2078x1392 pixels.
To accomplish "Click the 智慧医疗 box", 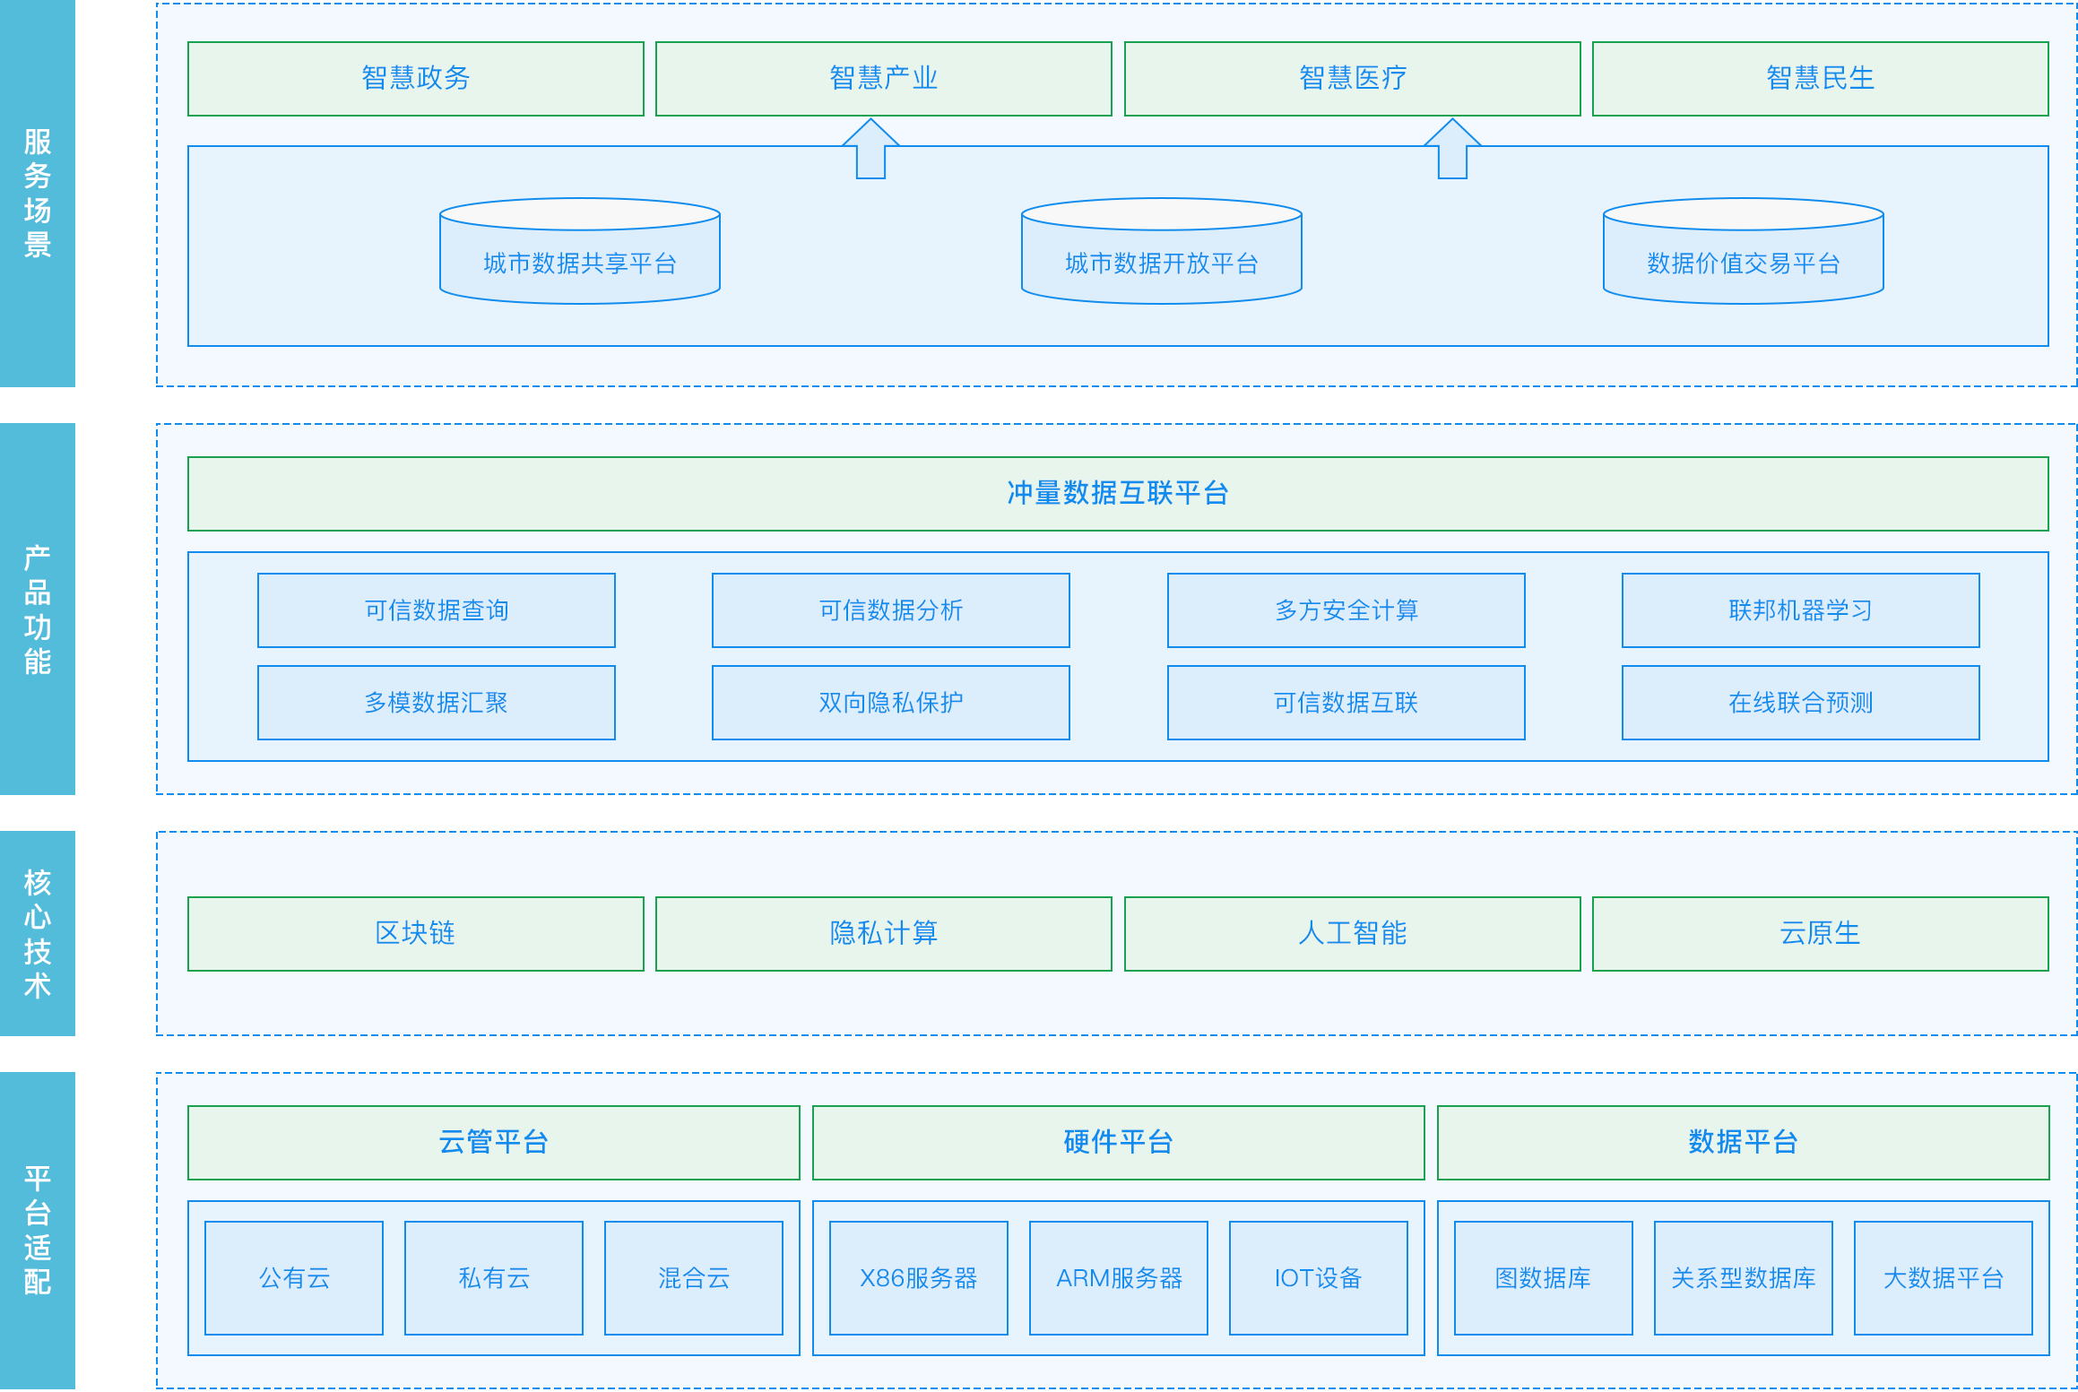I will [x=1352, y=79].
